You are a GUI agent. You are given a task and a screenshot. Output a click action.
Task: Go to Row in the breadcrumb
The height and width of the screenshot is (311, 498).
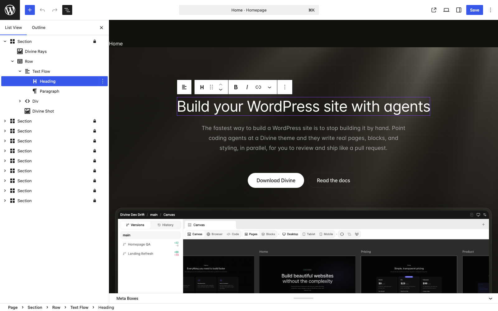tap(56, 307)
